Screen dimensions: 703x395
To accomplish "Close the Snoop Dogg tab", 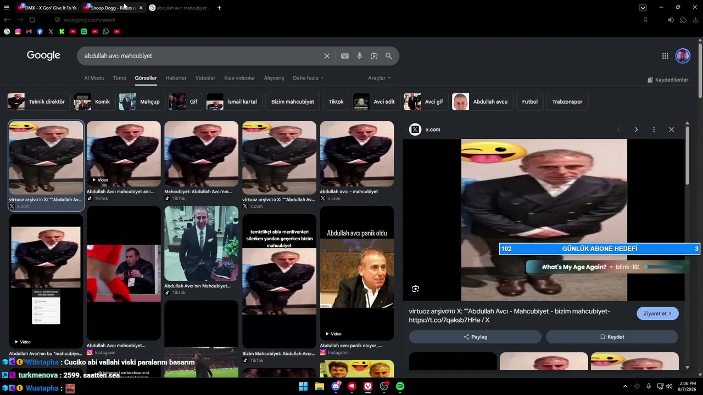I will [x=141, y=8].
